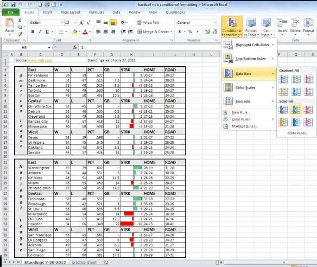Switch to the Insert ribbon tab
Screen dimensions: 317x267
pyautogui.click(x=47, y=12)
